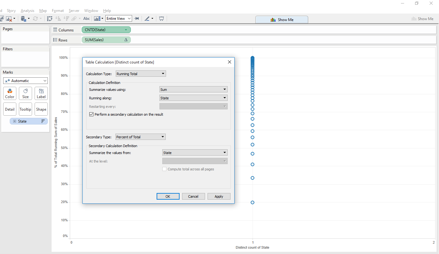Screen dimensions: 439x254
Task: Click the Sort Ascending toolbar icon
Action: coord(58,19)
